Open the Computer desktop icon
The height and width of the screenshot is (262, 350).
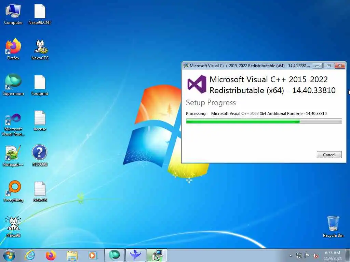(13, 14)
